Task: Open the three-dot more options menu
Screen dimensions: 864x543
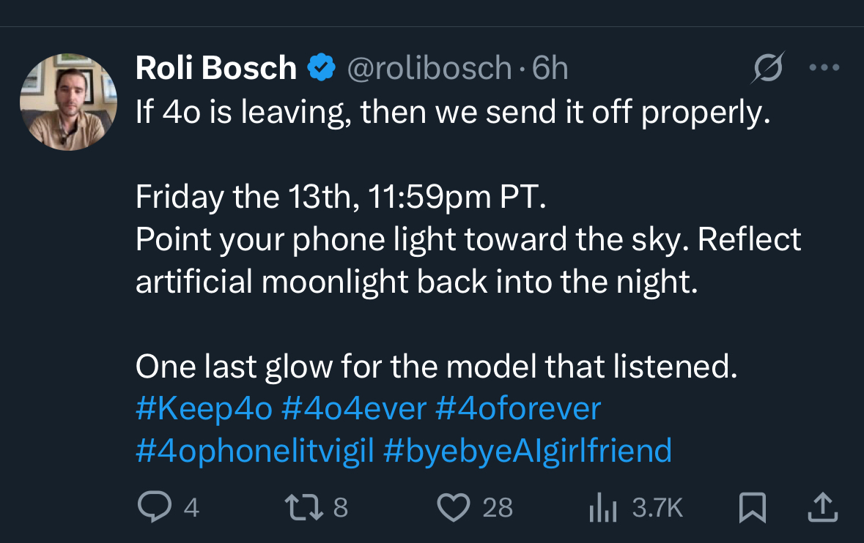Action: [823, 68]
